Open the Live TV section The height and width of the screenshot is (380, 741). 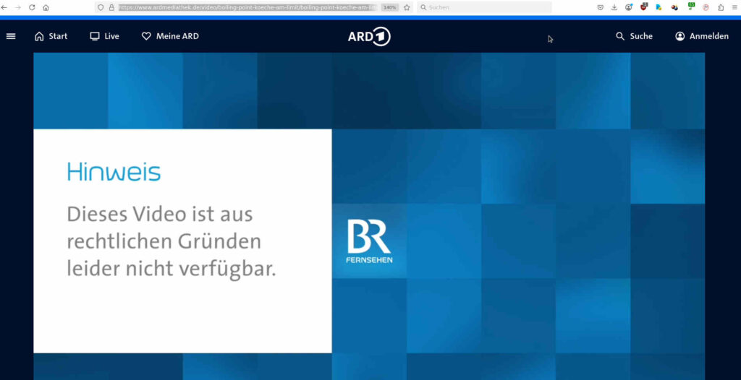point(104,36)
